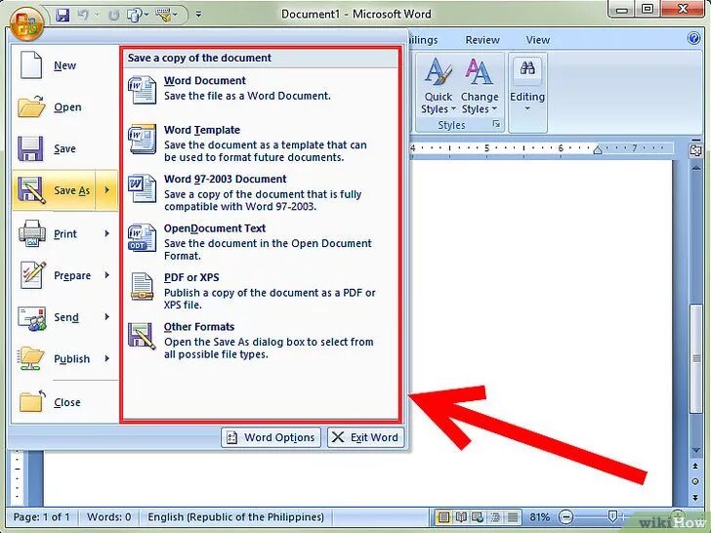Choose Open from the Office menu
Viewport: 711px width, 533px height.
64,107
